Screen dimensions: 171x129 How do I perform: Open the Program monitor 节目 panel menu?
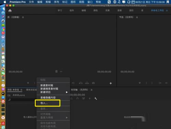coord(137,17)
